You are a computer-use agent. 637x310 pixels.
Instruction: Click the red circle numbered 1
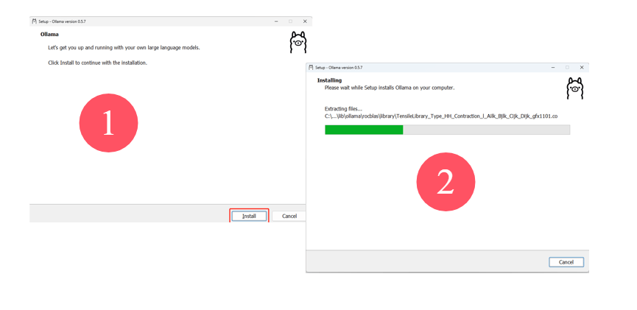point(108,123)
